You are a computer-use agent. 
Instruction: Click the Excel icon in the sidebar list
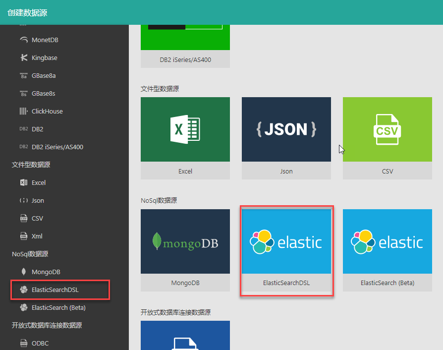[x=24, y=182]
